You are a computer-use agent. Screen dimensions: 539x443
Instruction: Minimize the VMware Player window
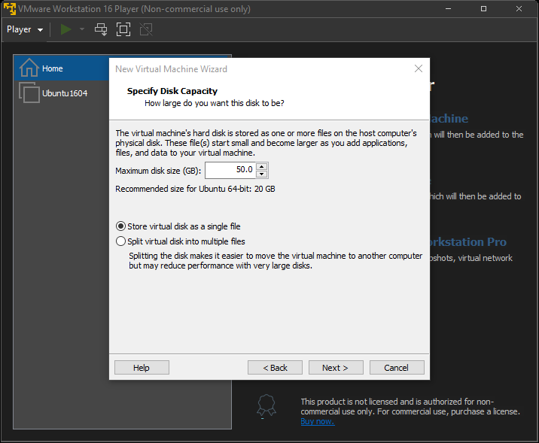448,9
